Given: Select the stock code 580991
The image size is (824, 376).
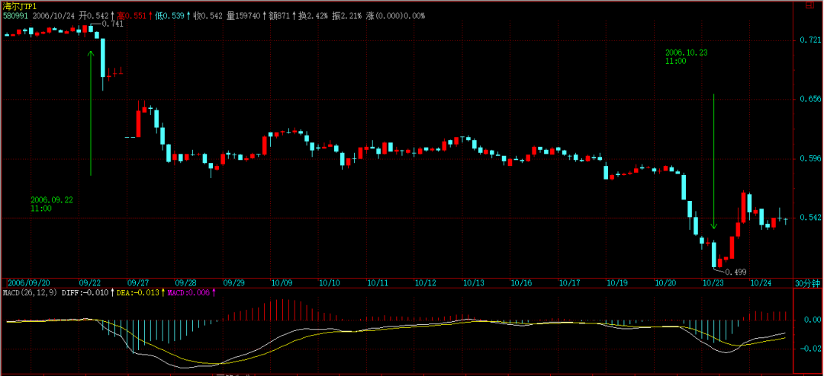Looking at the screenshot, I should point(16,16).
